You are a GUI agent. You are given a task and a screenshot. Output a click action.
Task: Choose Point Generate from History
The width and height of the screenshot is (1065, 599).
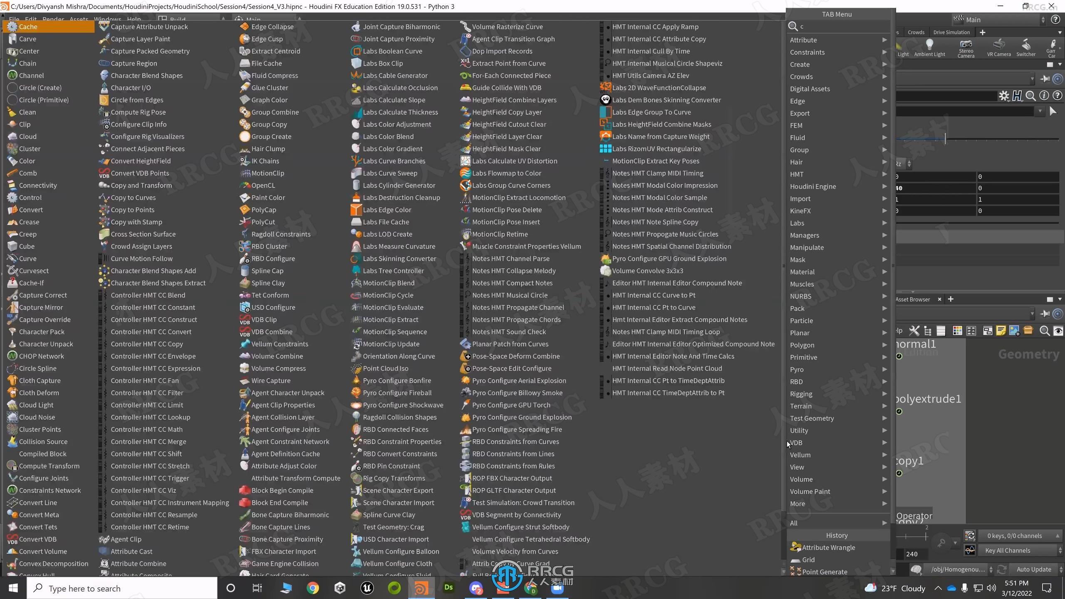pos(819,572)
